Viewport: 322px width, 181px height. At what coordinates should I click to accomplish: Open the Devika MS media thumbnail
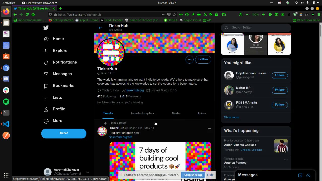pos(279,44)
